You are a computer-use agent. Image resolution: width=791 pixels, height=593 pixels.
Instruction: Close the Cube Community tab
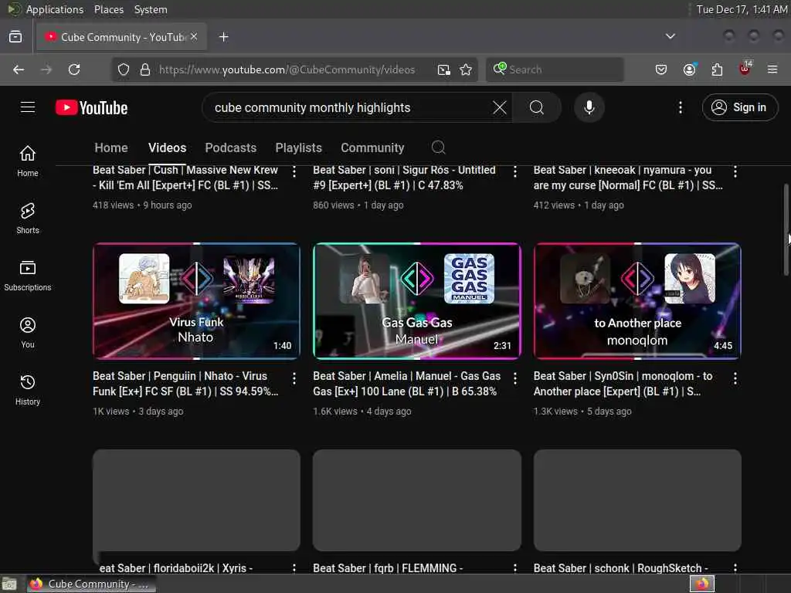[194, 37]
